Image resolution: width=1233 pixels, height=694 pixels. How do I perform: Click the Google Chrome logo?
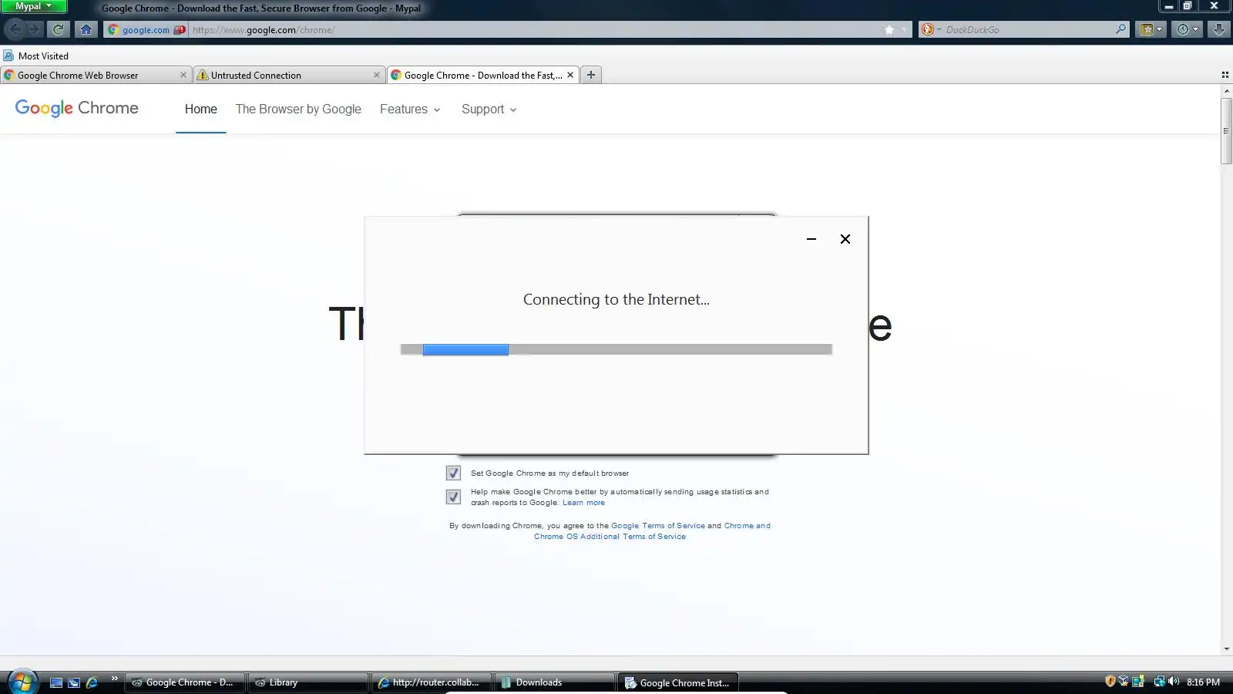(x=77, y=109)
